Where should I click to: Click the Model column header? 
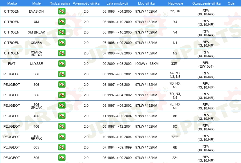pos(37,3)
